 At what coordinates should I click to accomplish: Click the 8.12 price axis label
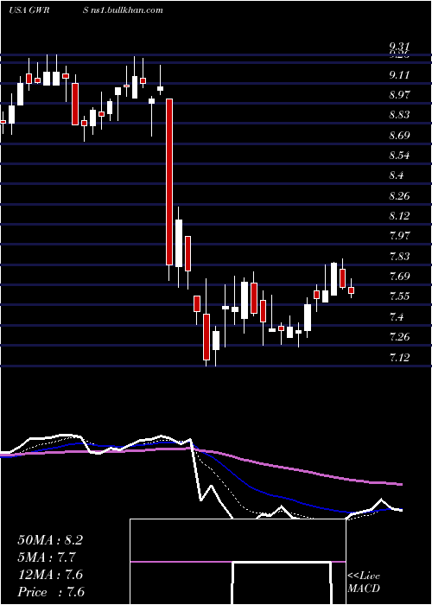click(399, 216)
